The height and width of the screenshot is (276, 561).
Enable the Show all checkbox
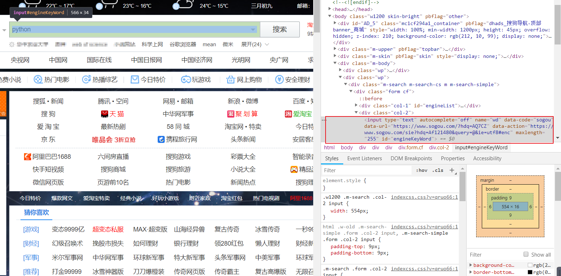point(526,254)
